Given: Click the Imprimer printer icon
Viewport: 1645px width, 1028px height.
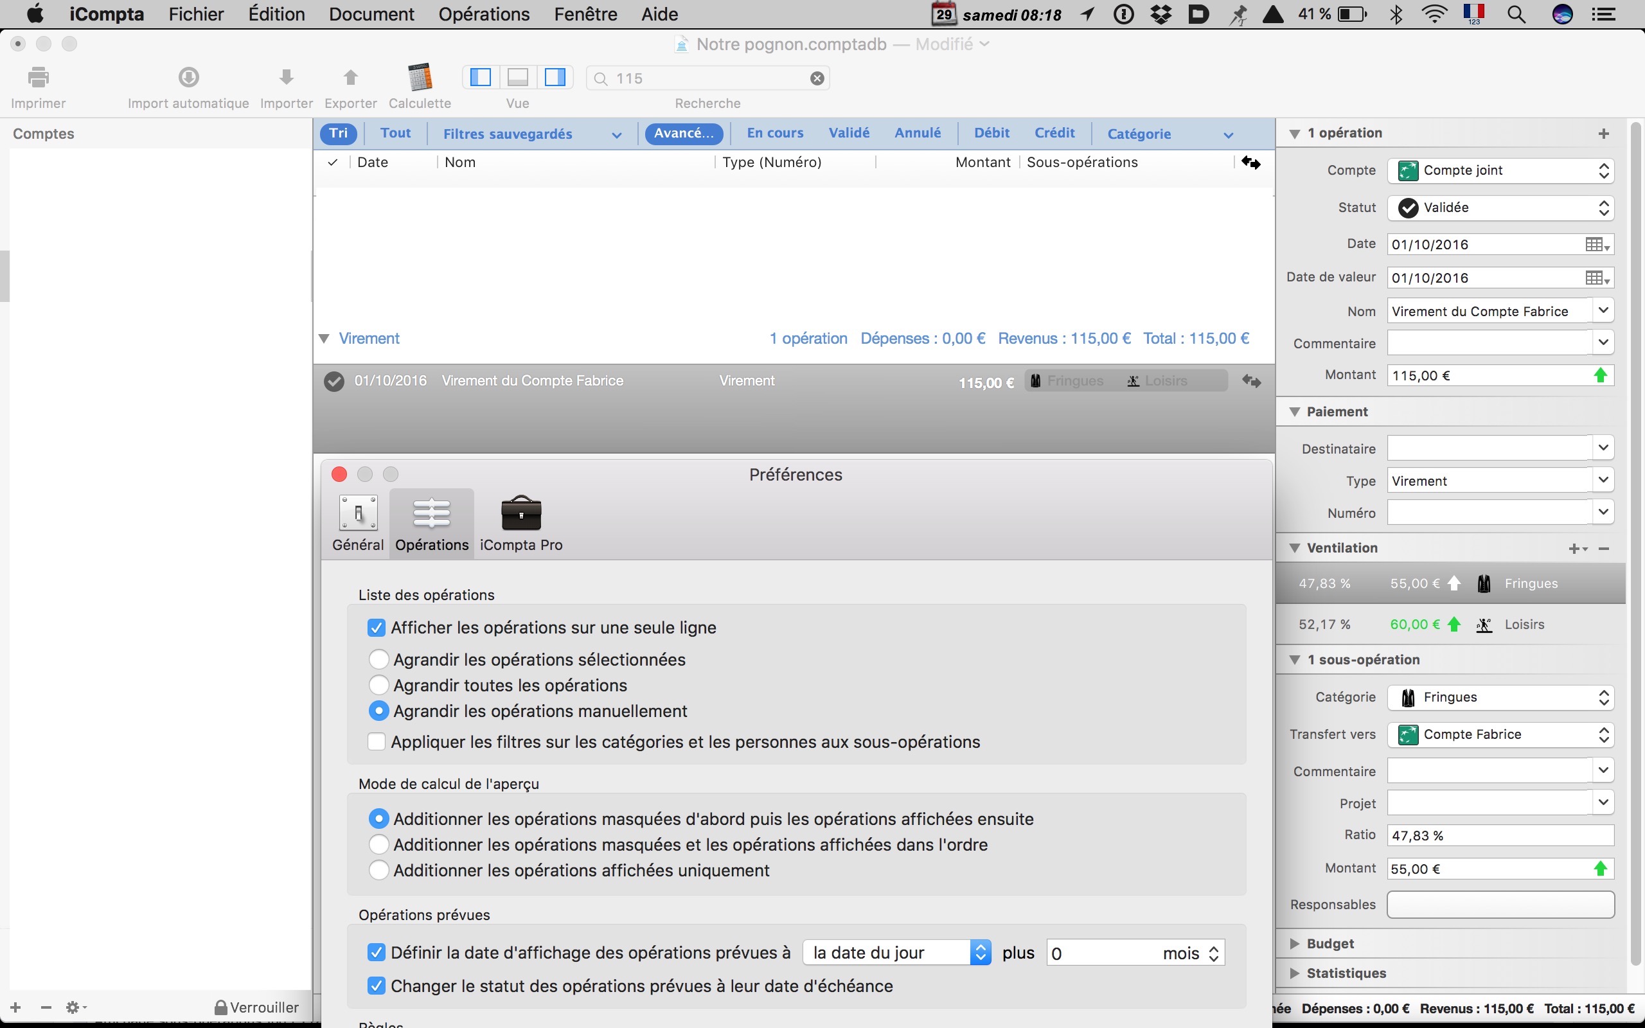Looking at the screenshot, I should click(38, 78).
